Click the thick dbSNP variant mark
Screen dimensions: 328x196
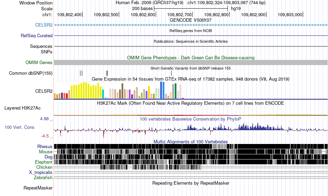coord(107,73)
